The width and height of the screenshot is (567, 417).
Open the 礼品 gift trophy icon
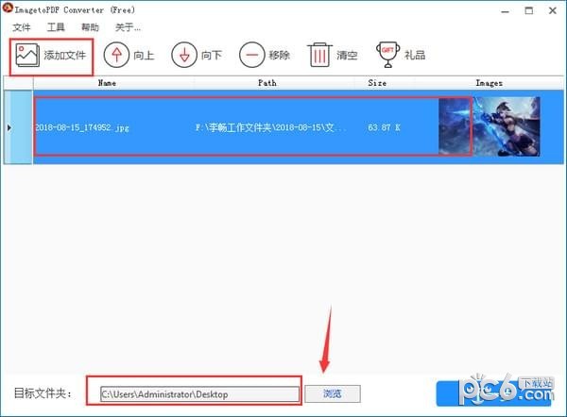click(x=401, y=56)
